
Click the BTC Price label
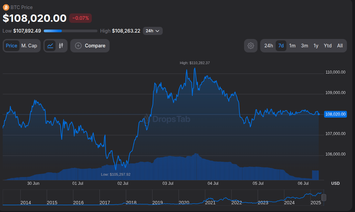22,7
